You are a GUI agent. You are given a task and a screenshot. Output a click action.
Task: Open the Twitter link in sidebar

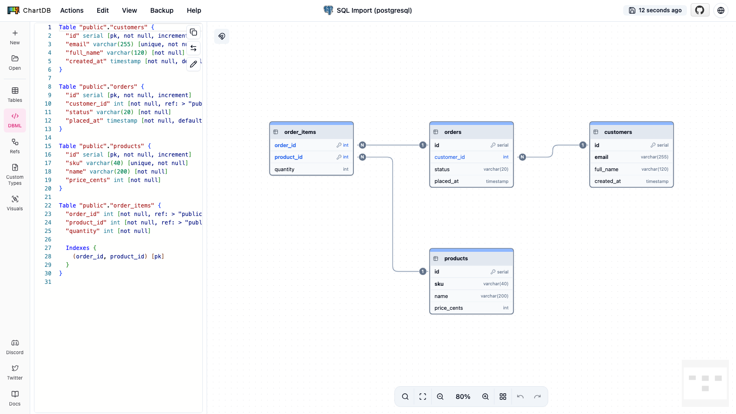[15, 372]
